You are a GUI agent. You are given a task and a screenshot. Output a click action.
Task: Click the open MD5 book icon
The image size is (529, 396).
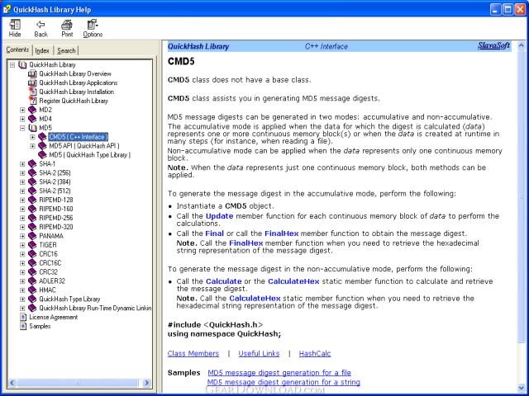point(32,128)
